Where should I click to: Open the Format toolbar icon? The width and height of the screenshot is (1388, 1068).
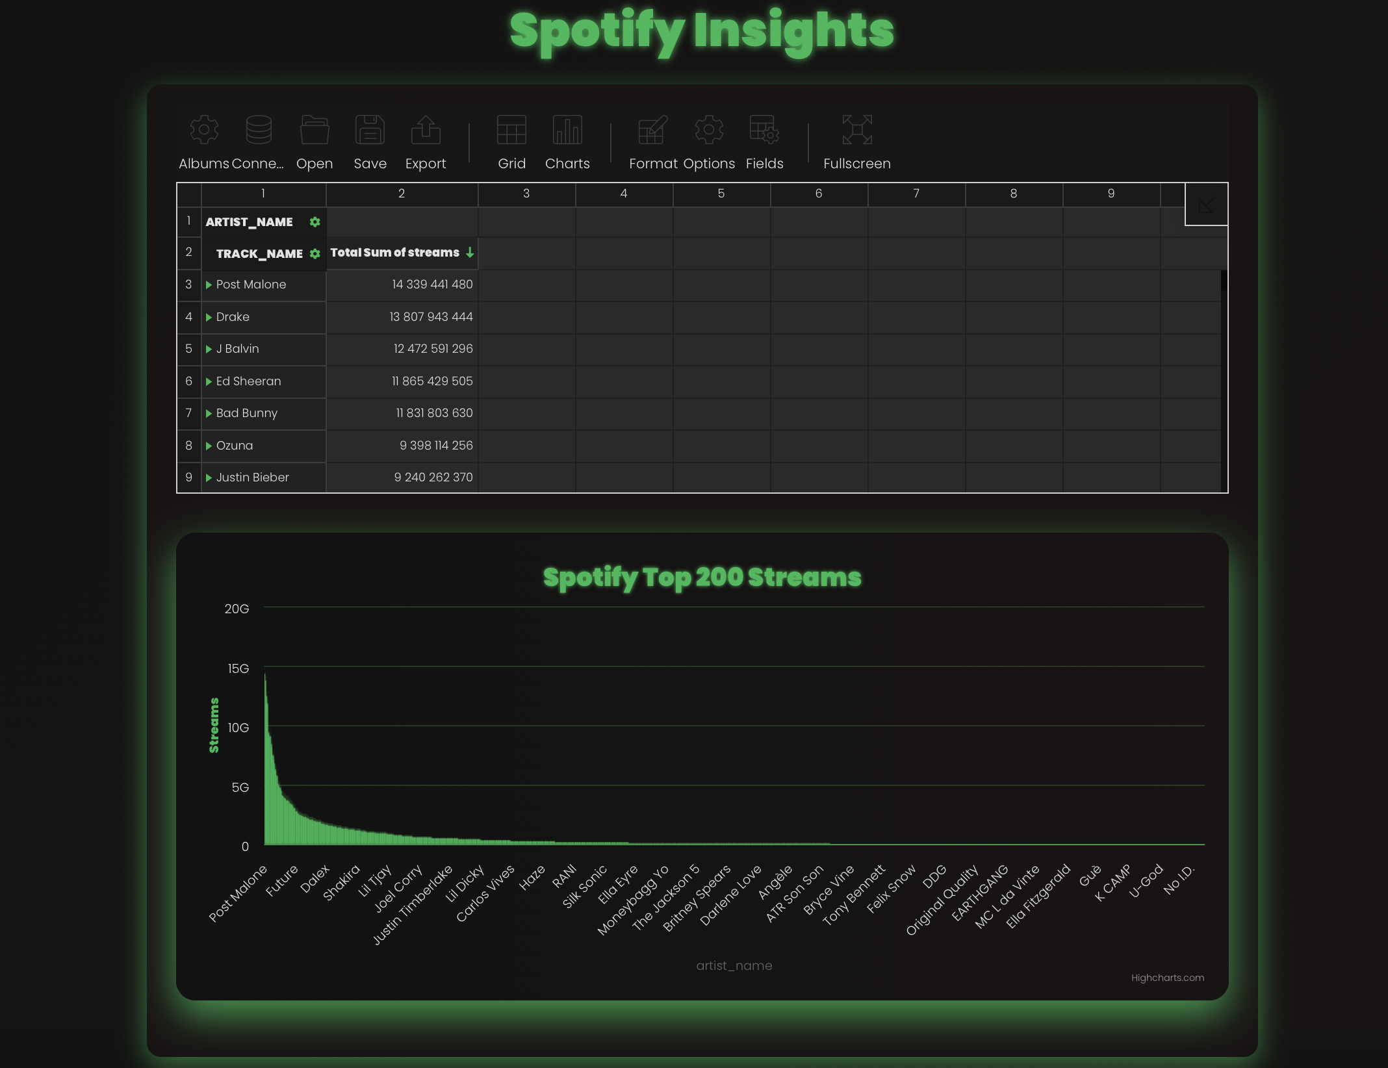(x=653, y=130)
